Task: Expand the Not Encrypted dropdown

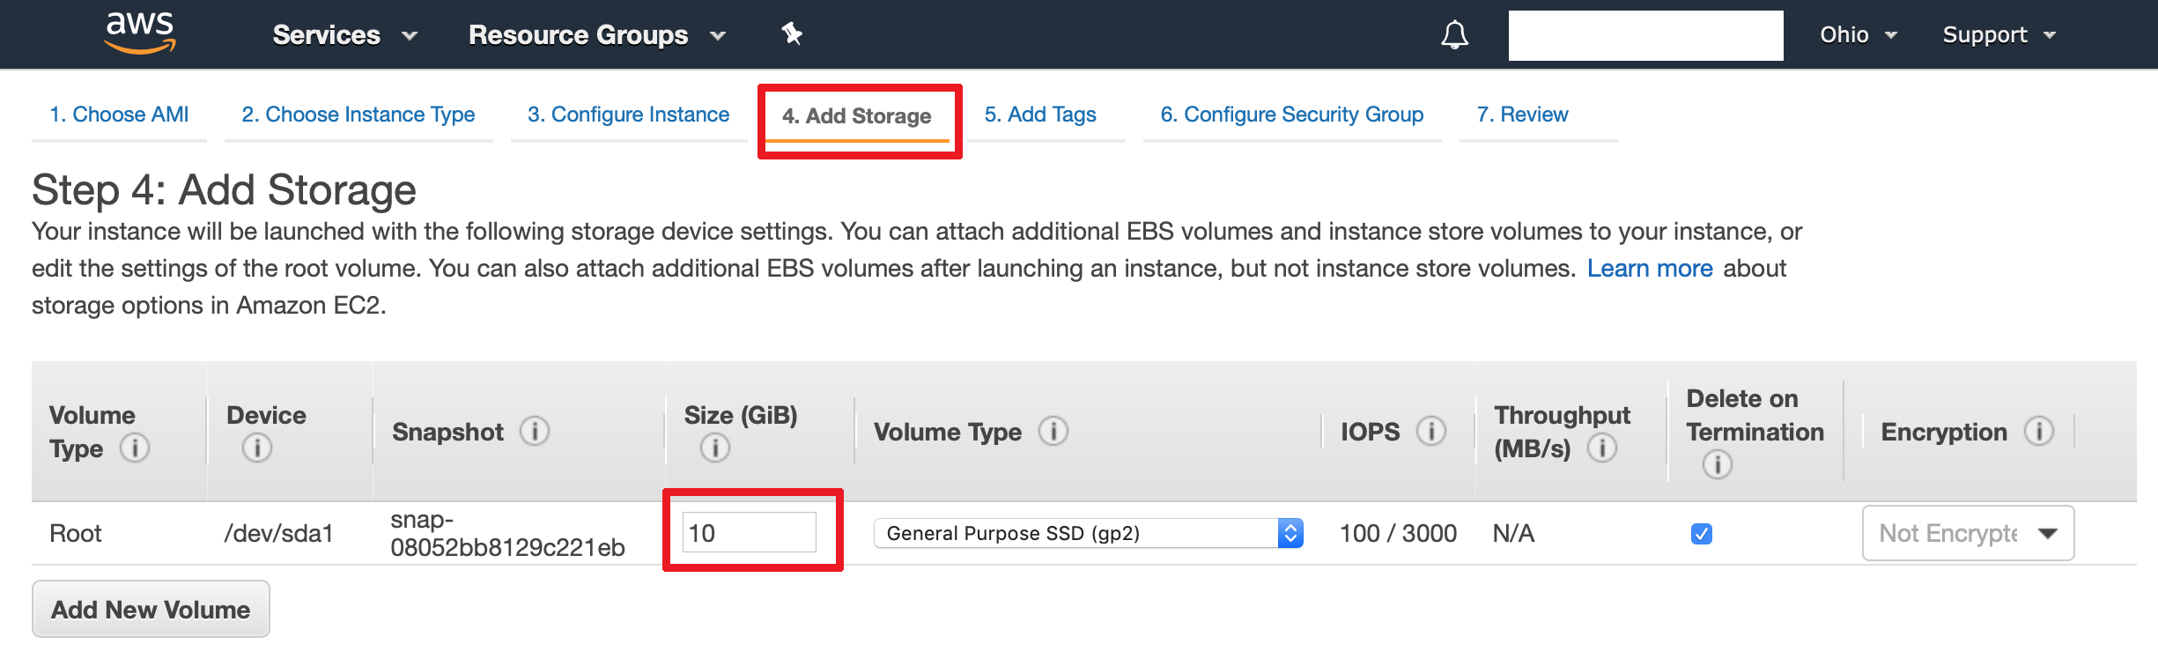Action: click(x=1968, y=533)
